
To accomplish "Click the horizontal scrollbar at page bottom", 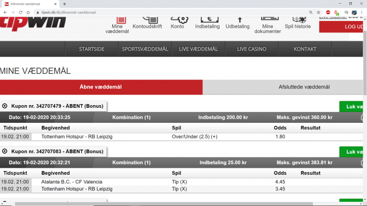I will click(x=164, y=204).
